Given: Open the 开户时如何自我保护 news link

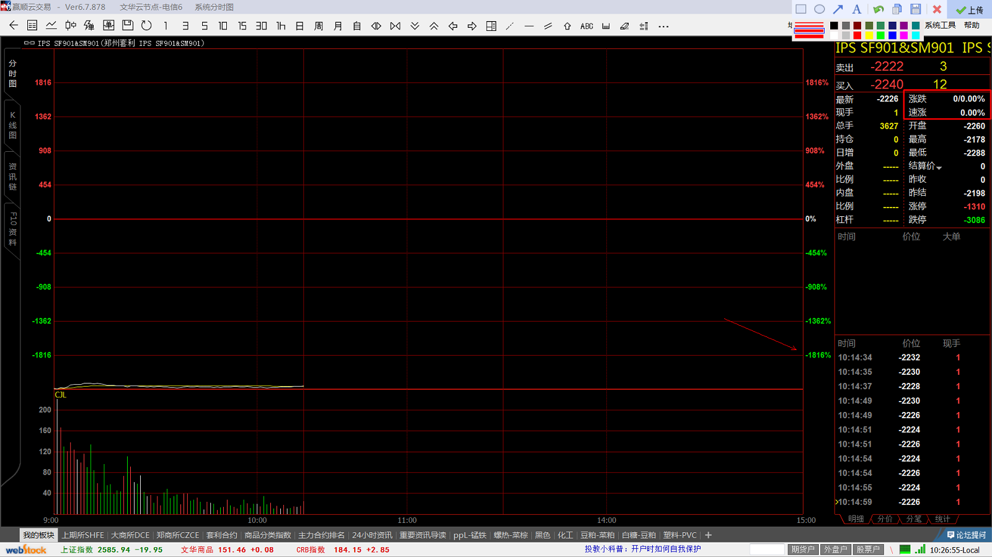Looking at the screenshot, I should tap(665, 549).
